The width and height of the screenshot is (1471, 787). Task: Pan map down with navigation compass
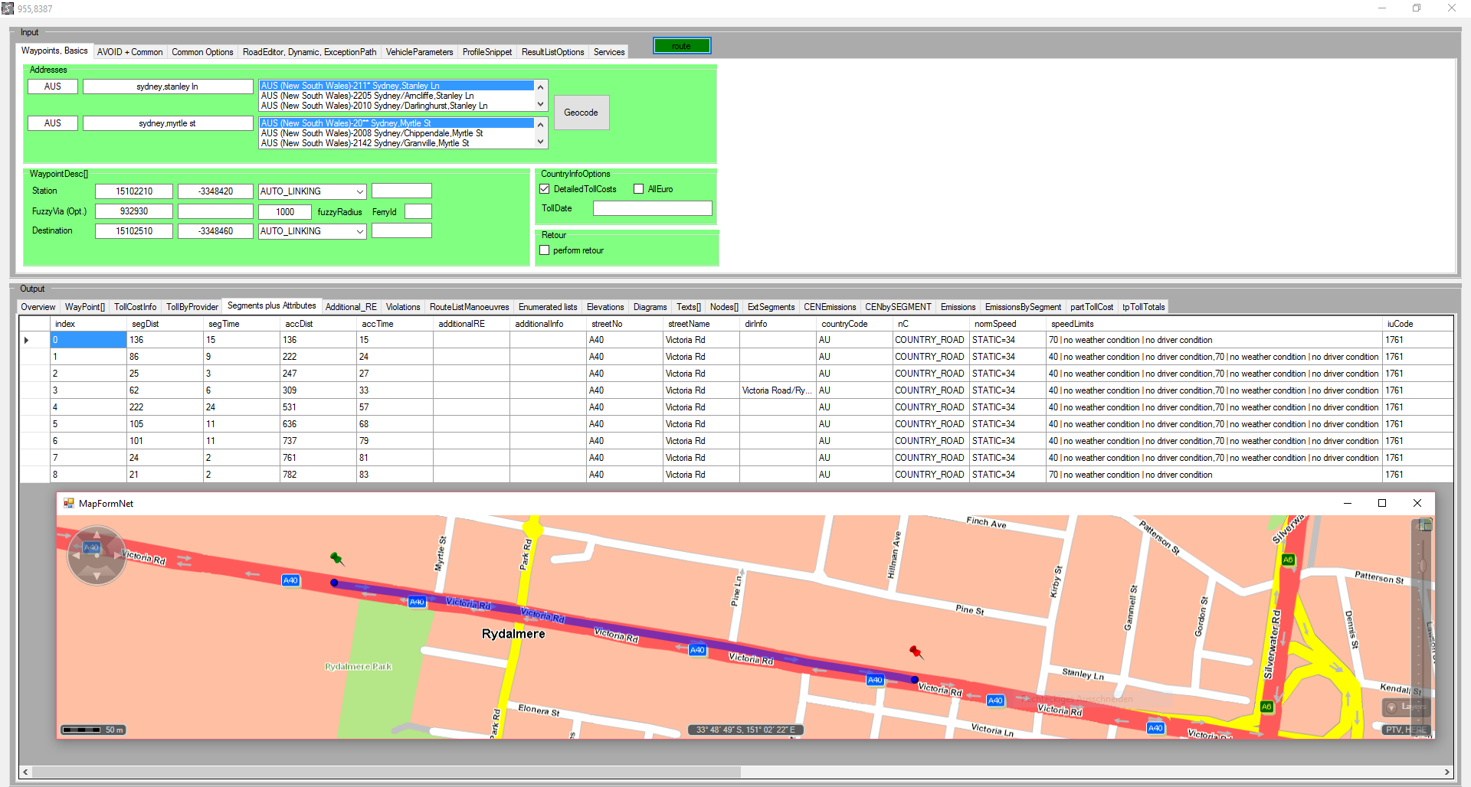point(97,576)
